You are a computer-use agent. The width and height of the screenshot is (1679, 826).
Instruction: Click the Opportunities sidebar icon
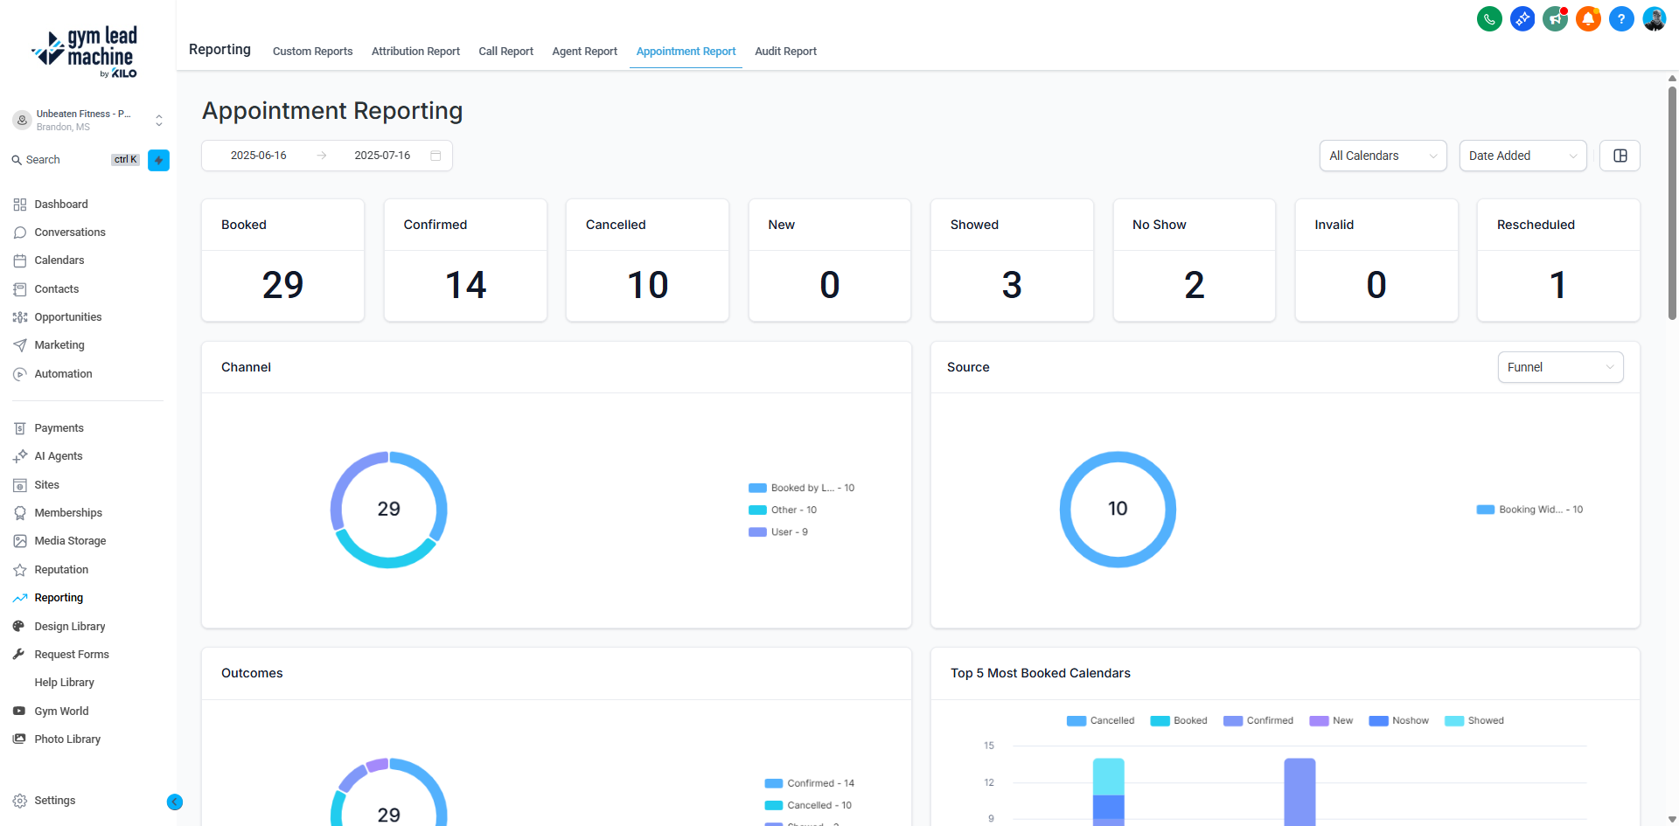tap(20, 317)
